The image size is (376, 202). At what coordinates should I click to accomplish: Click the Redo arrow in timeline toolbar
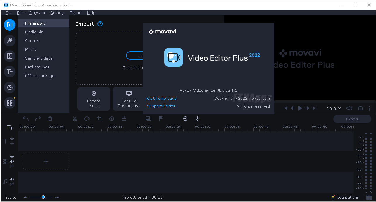(x=38, y=119)
